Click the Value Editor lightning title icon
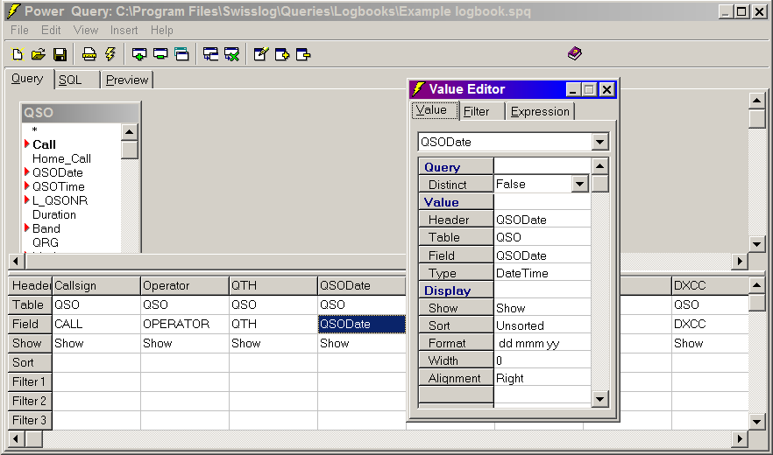The image size is (773, 455). coord(419,89)
